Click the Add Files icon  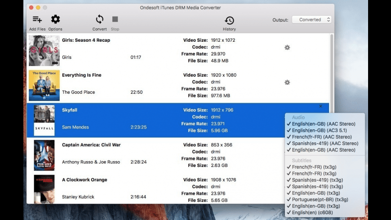click(x=37, y=19)
